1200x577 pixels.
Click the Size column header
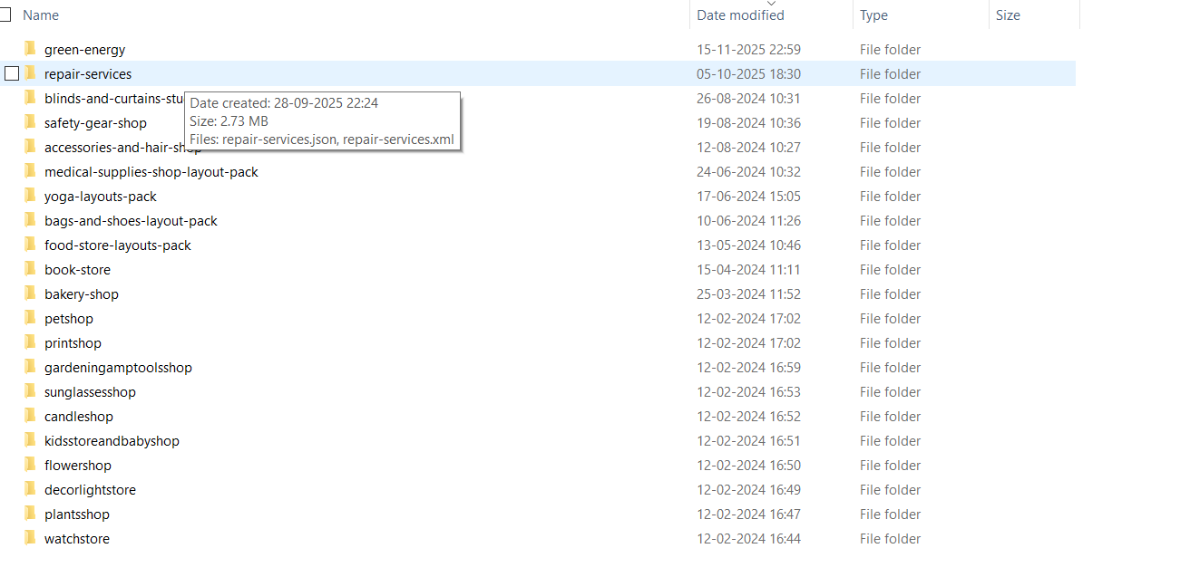click(1008, 15)
